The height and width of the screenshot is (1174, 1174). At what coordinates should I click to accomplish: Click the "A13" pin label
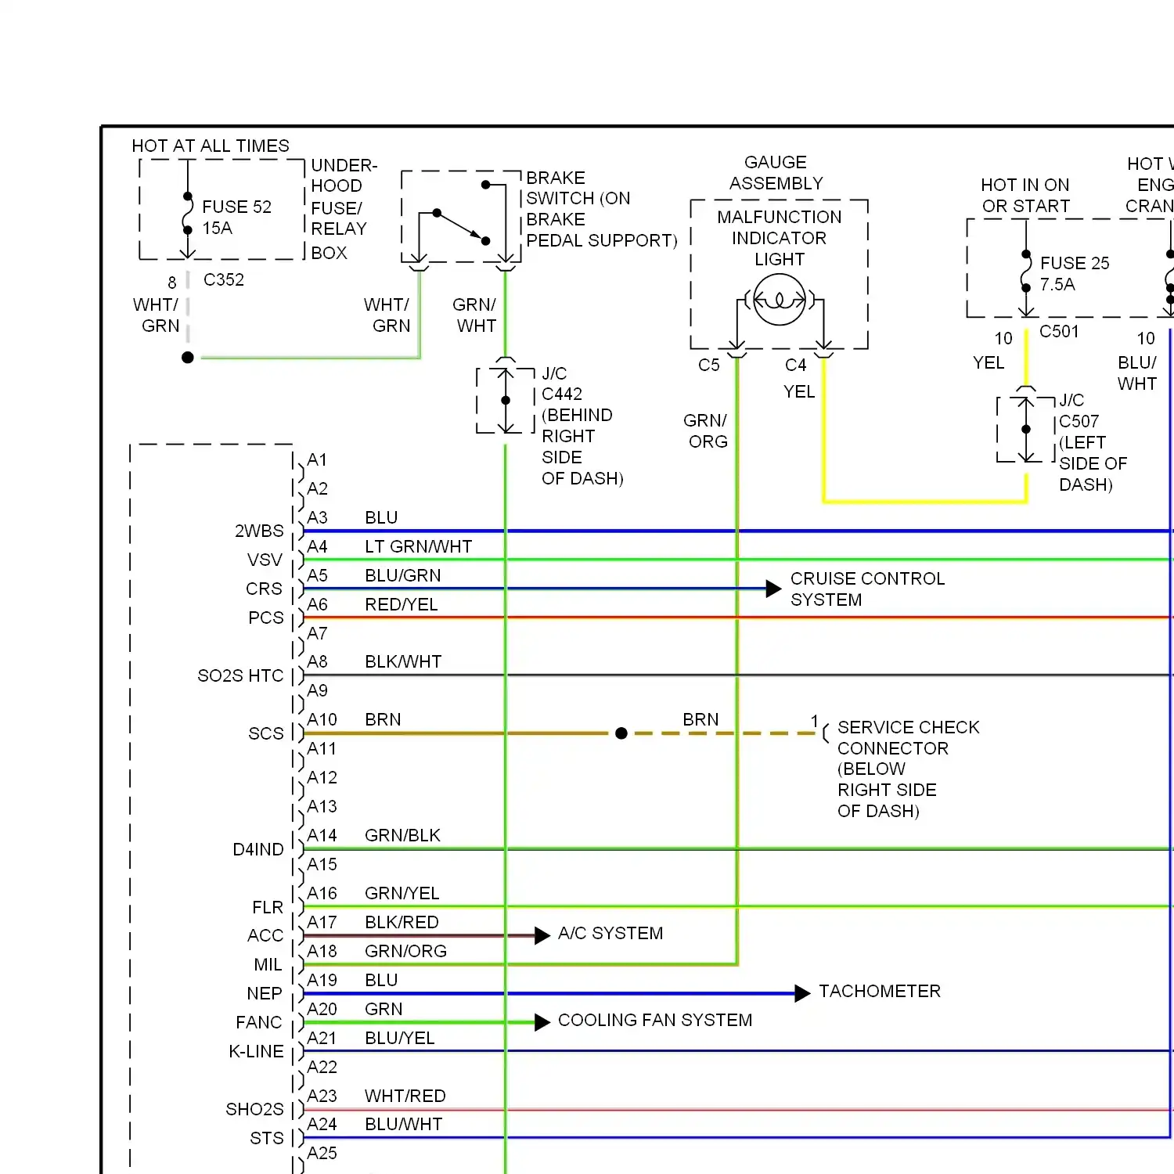tap(322, 806)
